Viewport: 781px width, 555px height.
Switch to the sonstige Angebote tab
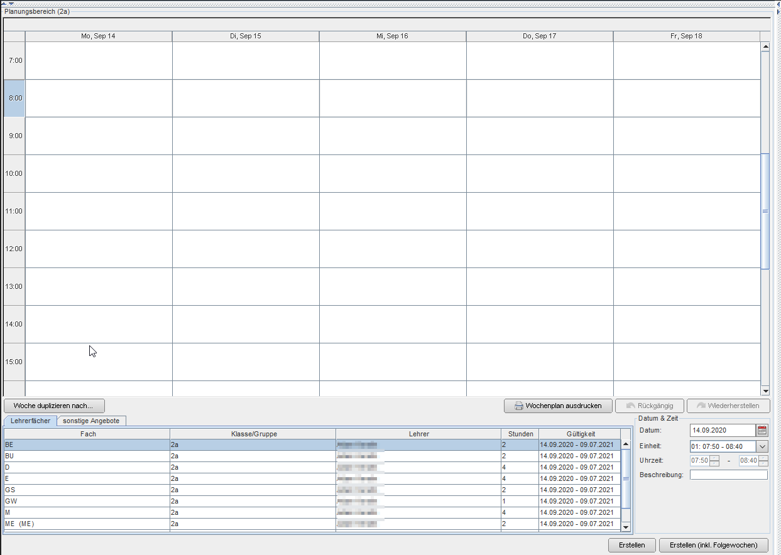(91, 421)
